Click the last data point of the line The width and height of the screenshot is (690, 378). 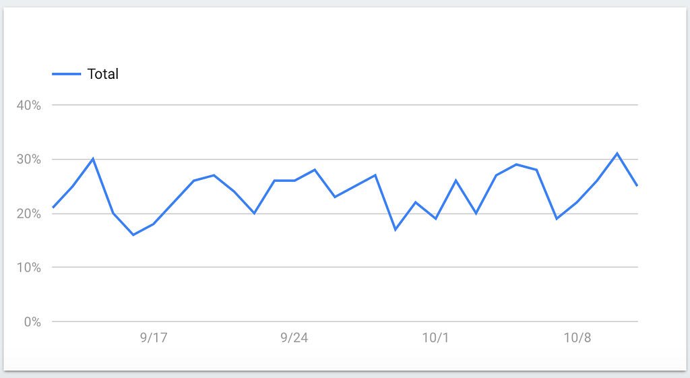(x=637, y=186)
